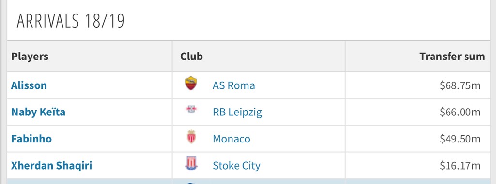This screenshot has height=184, width=496.
Task: Click the Club column header
Action: coord(191,57)
